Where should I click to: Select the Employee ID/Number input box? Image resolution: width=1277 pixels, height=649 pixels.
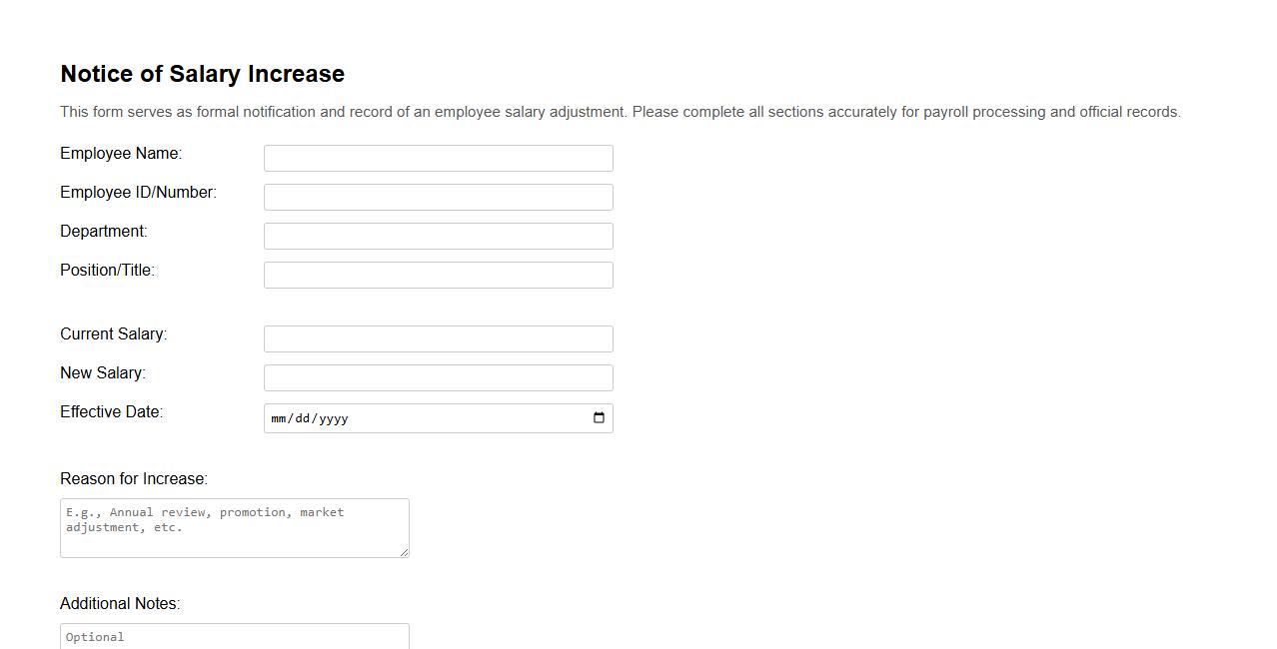(438, 197)
